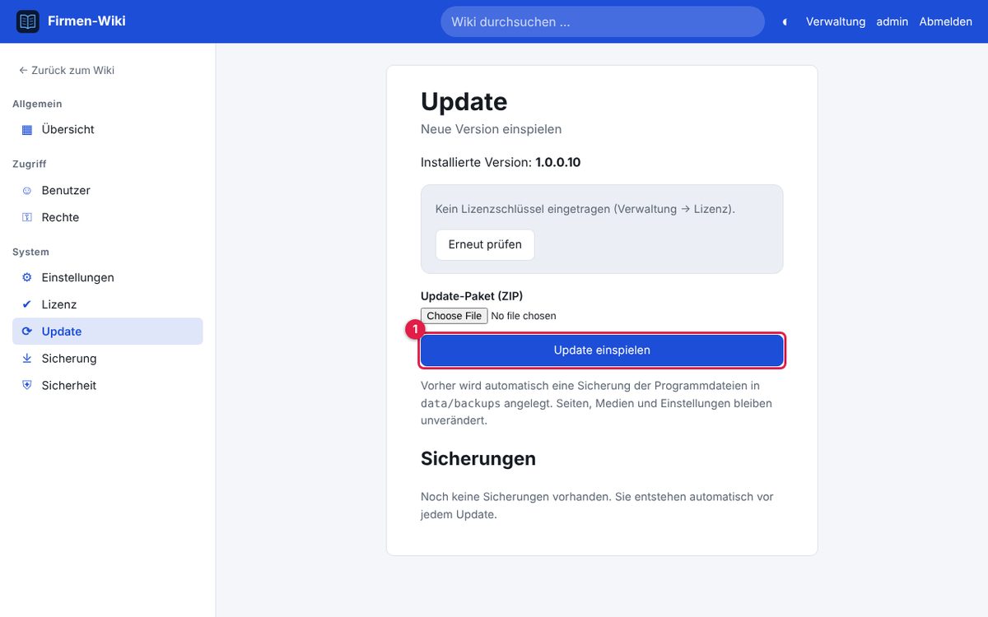
Task: Open the Benutzer section
Action: pyautogui.click(x=107, y=191)
